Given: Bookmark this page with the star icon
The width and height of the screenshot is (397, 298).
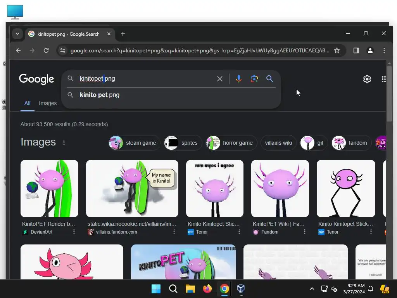Looking at the screenshot, I should pyautogui.click(x=337, y=50).
